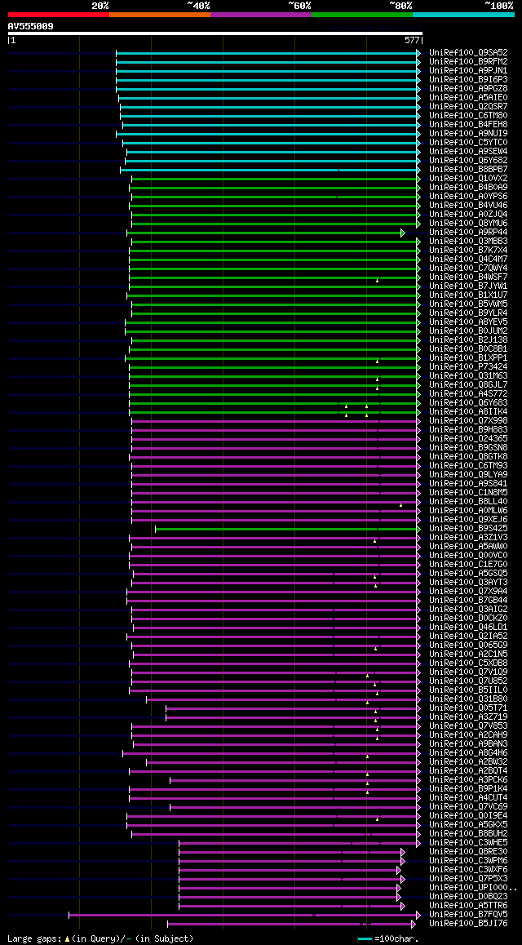The image size is (522, 945).
Task: Open the UniRef100_B7GB44 result
Action: [x=468, y=601]
